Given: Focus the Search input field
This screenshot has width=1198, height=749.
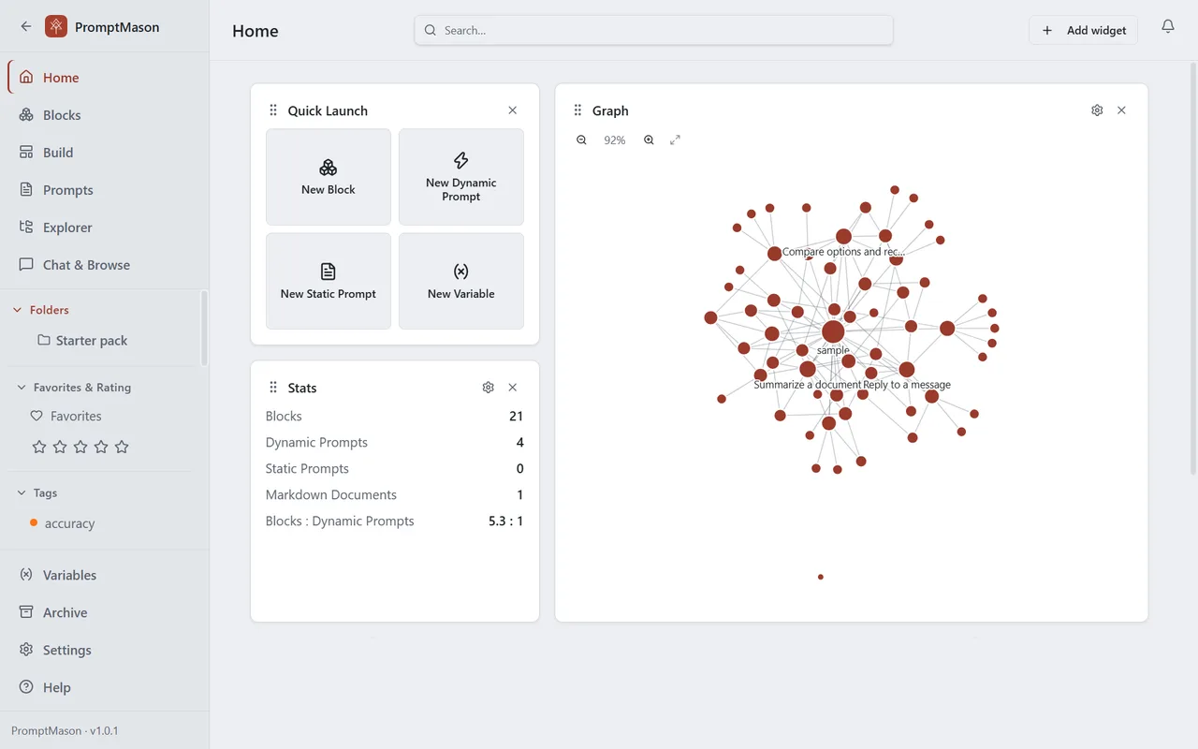Looking at the screenshot, I should (x=653, y=30).
